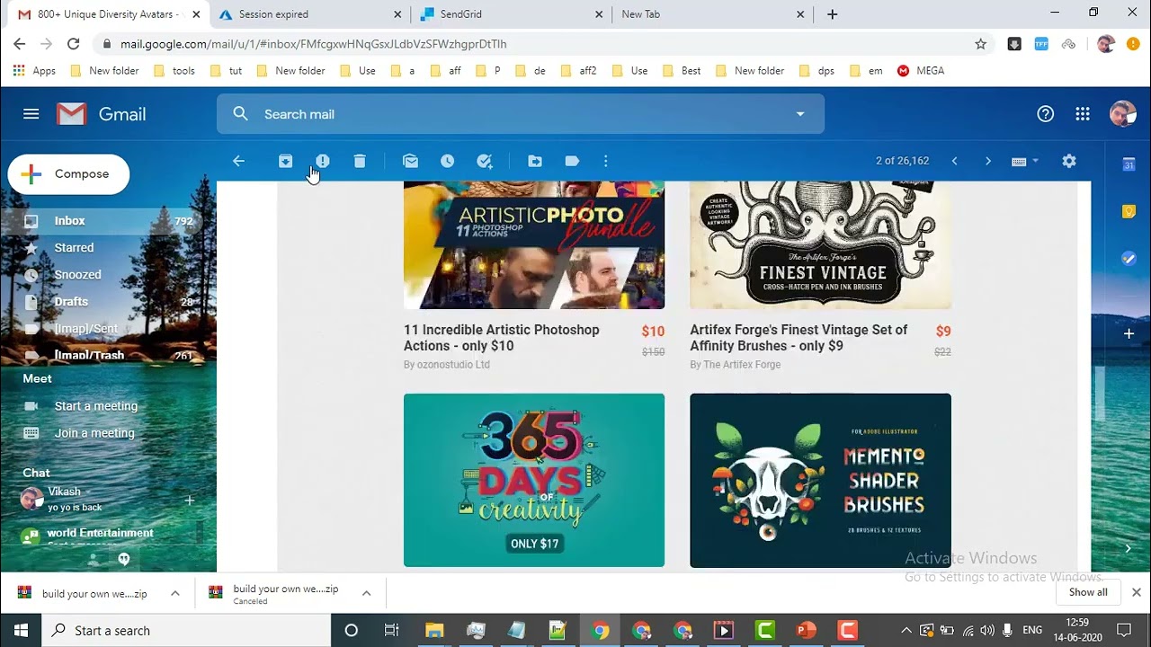Viewport: 1151px width, 647px height.
Task: Open the More options three-dot menu in mail toolbar
Action: point(605,161)
